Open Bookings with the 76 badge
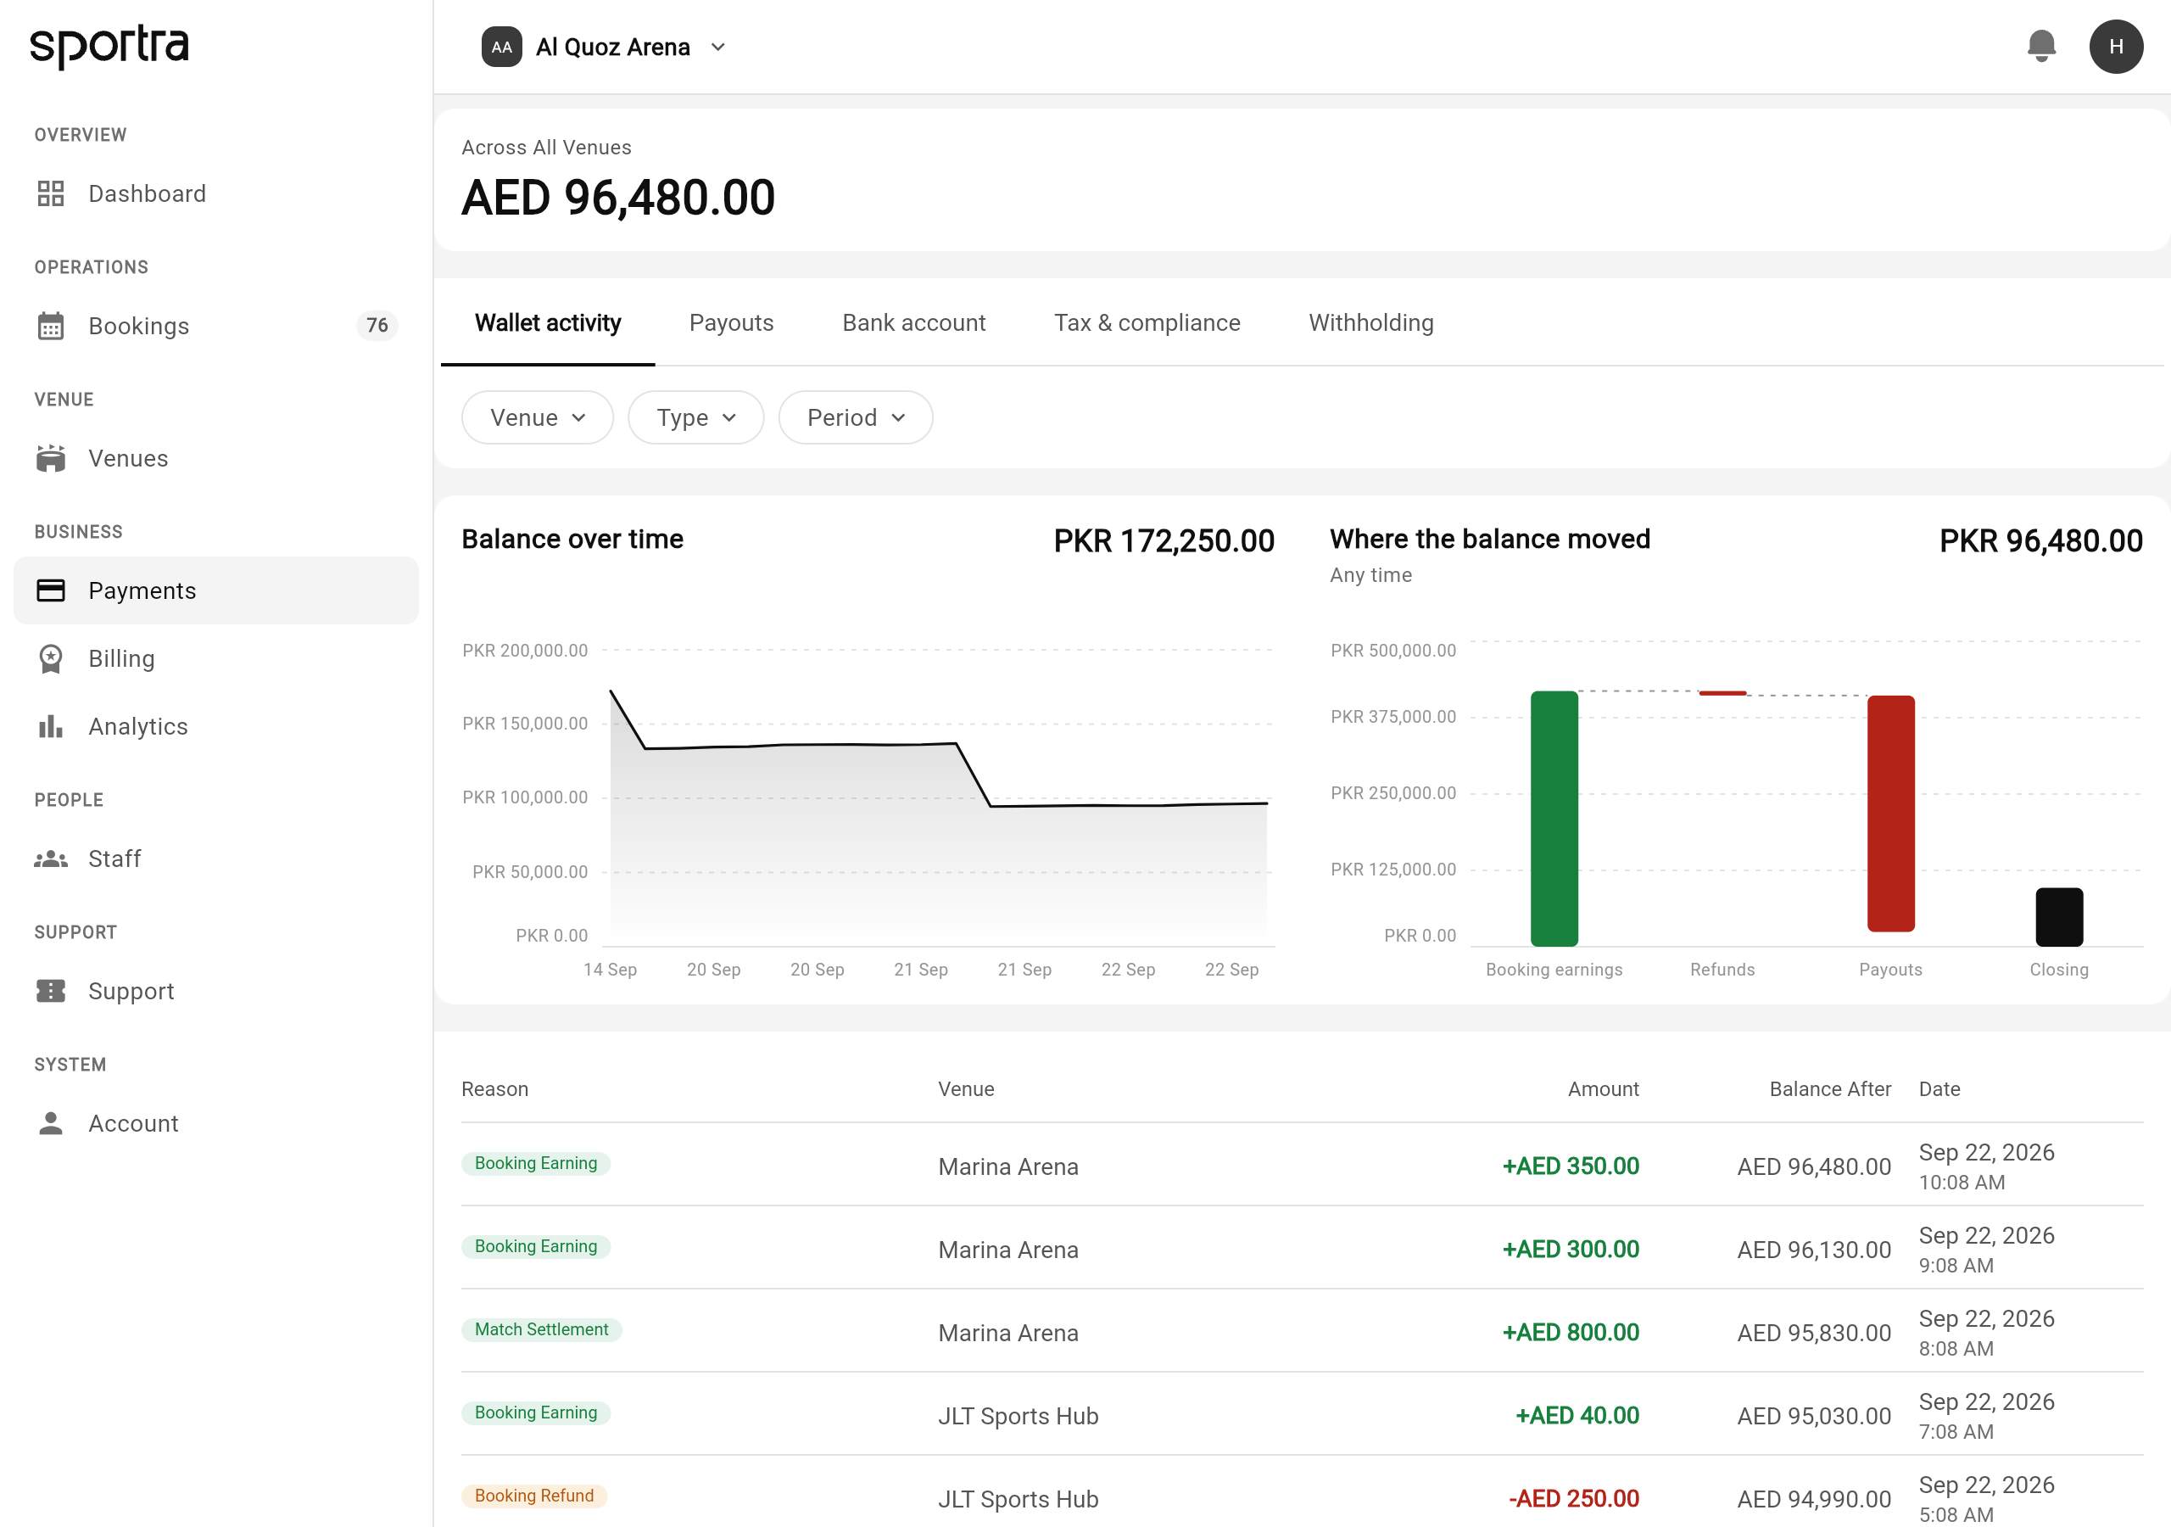The height and width of the screenshot is (1527, 2171). pos(216,327)
